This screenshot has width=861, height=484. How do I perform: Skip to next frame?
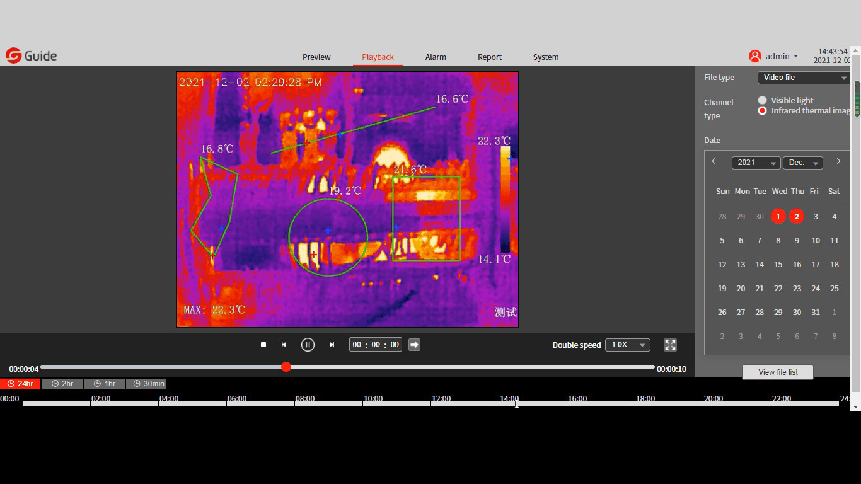pos(332,345)
